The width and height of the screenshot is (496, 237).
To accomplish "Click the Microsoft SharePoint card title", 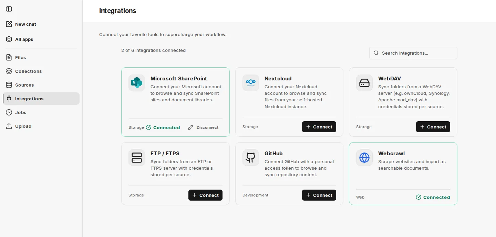I will point(179,78).
